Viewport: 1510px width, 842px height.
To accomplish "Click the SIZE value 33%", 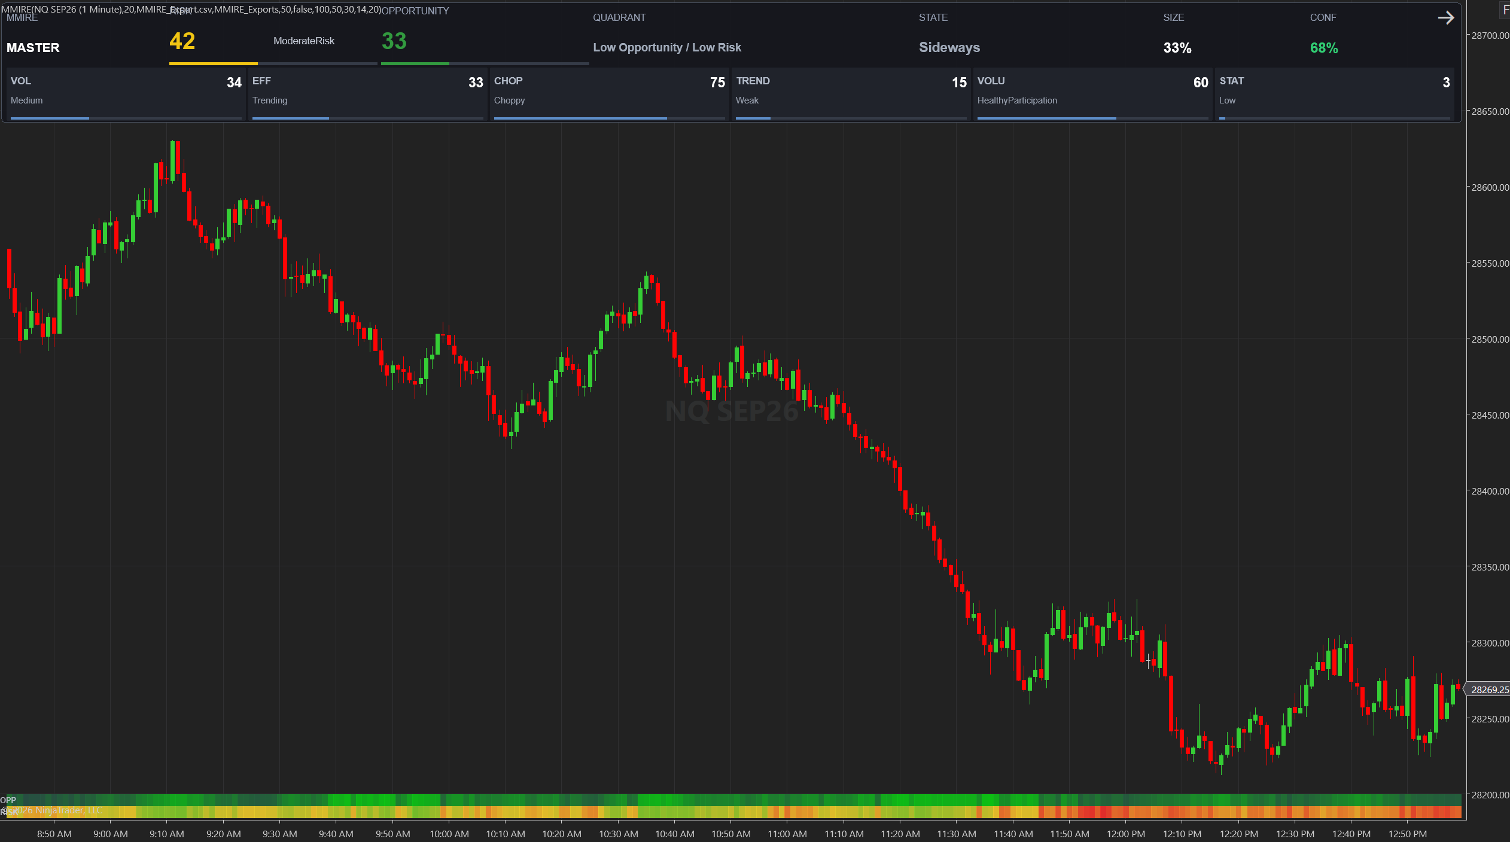I will 1177,48.
